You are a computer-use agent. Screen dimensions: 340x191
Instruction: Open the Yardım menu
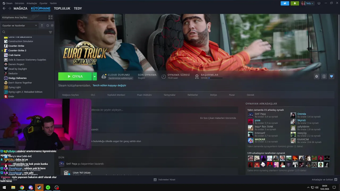click(53, 3)
